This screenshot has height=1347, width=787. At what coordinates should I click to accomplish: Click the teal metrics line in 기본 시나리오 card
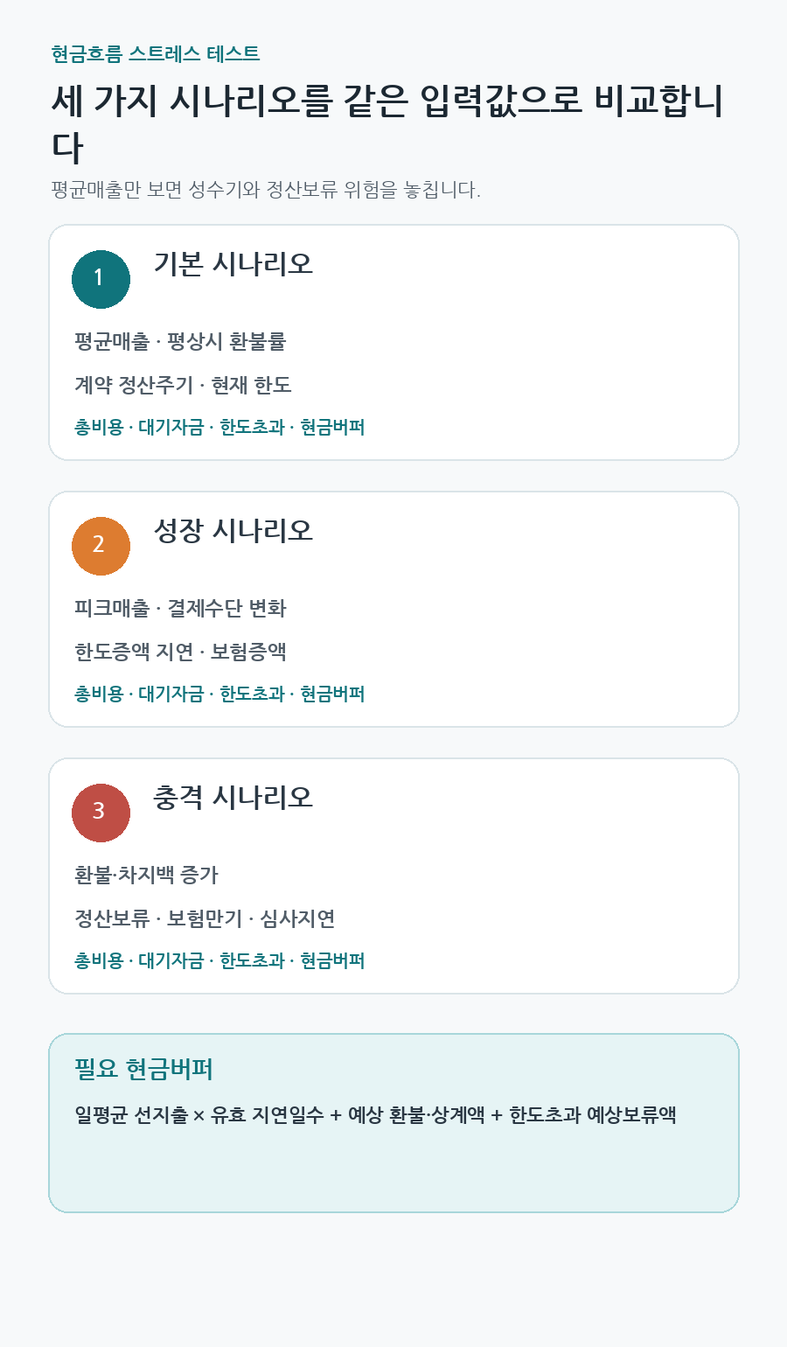tap(219, 428)
